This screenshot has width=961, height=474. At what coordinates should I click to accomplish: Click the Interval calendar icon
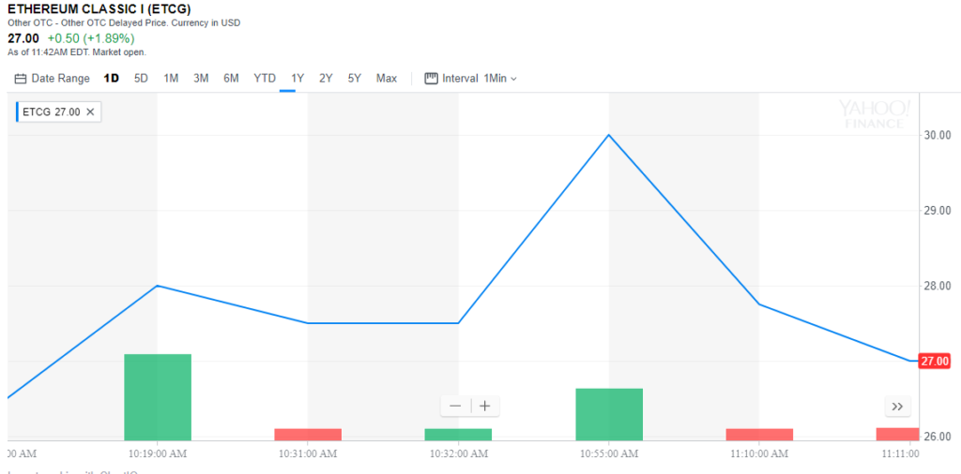432,79
